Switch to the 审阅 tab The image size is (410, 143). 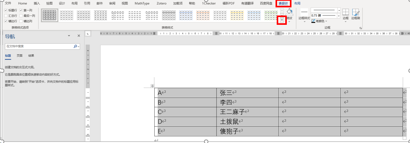[x=112, y=3]
